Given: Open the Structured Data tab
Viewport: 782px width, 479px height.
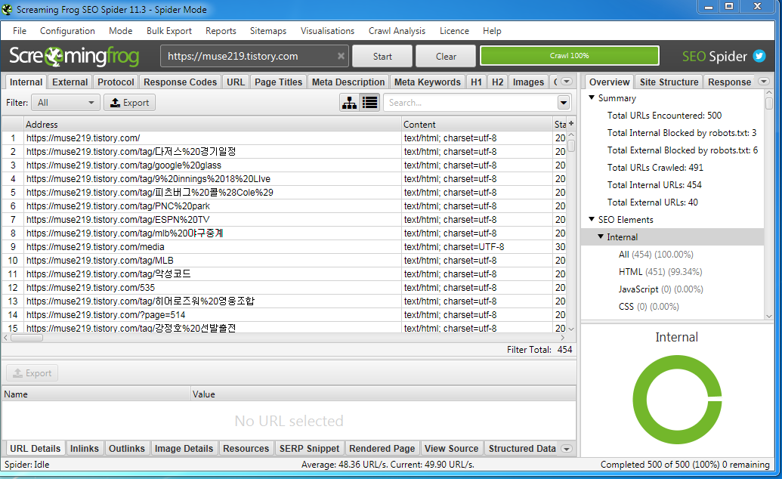Looking at the screenshot, I should tap(522, 449).
